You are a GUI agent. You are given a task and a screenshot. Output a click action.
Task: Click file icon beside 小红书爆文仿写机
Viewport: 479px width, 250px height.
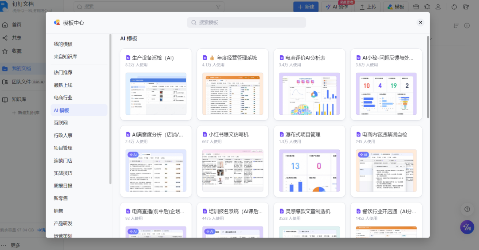[205, 135]
